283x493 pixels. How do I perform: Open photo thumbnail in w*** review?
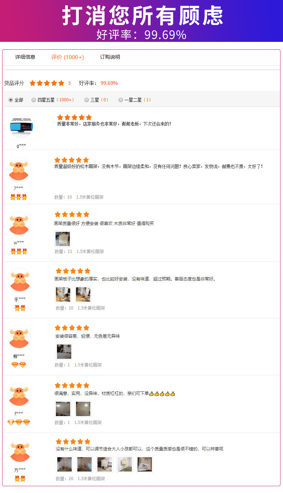(63, 239)
